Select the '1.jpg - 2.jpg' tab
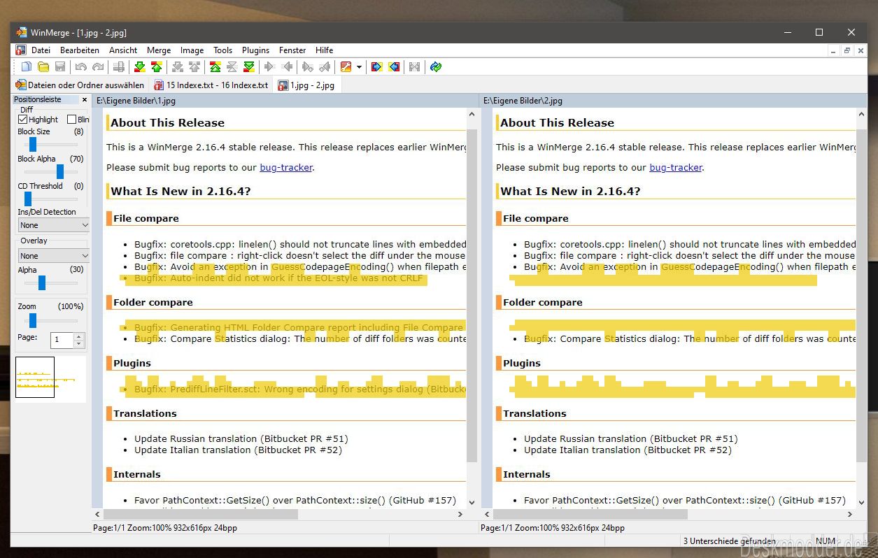The image size is (878, 558). tap(306, 85)
